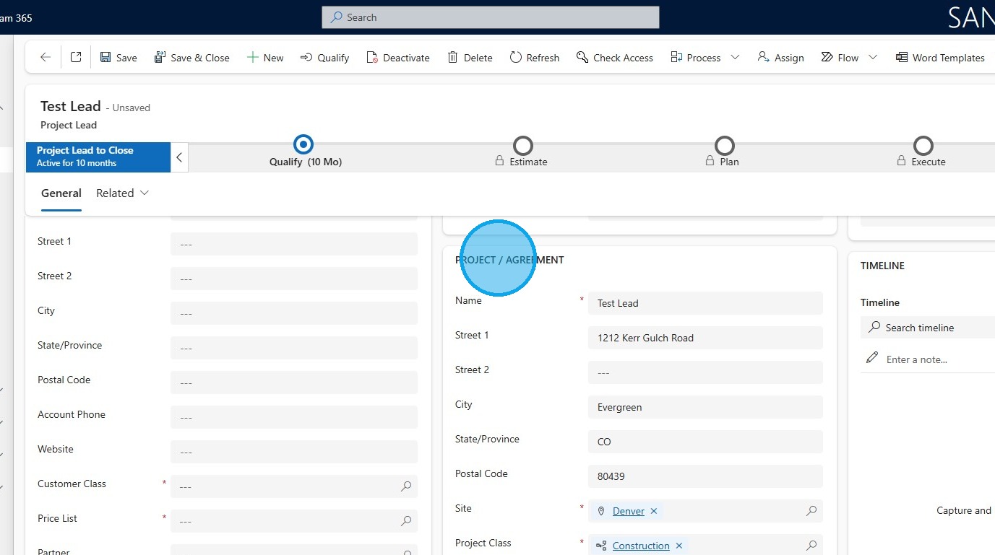Click the empty account Street 2 field
995x555 pixels.
point(294,279)
